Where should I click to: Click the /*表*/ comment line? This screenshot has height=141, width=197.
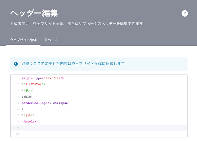click(x=27, y=90)
